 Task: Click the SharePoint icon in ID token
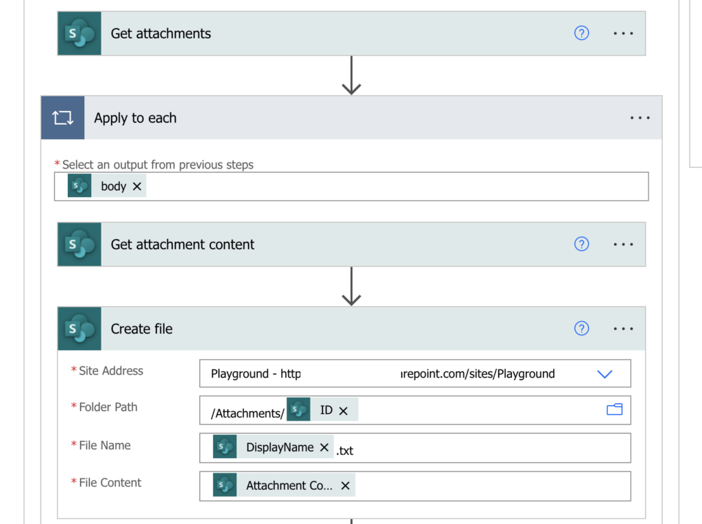[x=299, y=410]
